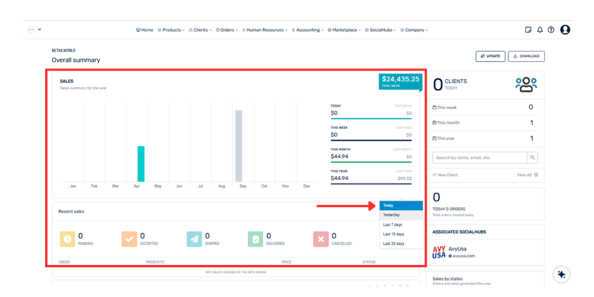Click the Download button
The height and width of the screenshot is (297, 594).
[526, 56]
